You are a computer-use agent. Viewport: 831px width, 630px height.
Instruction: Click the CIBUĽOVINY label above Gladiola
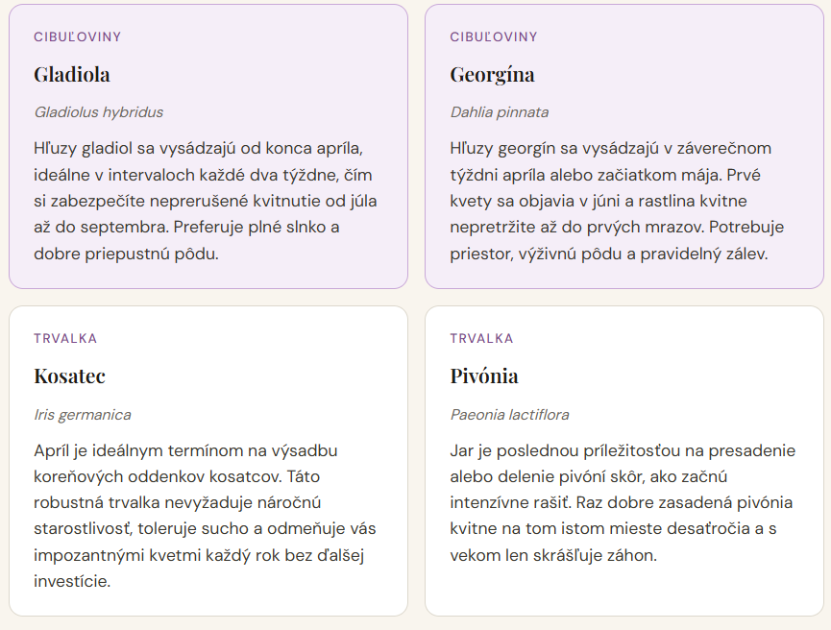[78, 36]
